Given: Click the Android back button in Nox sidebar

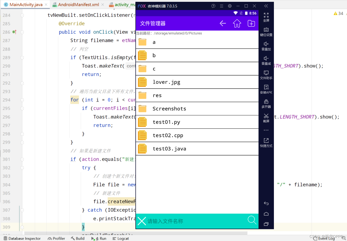Looking at the screenshot, I should (x=266, y=203).
